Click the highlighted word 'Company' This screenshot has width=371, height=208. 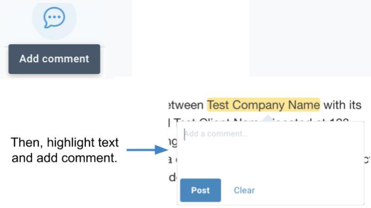coord(258,105)
